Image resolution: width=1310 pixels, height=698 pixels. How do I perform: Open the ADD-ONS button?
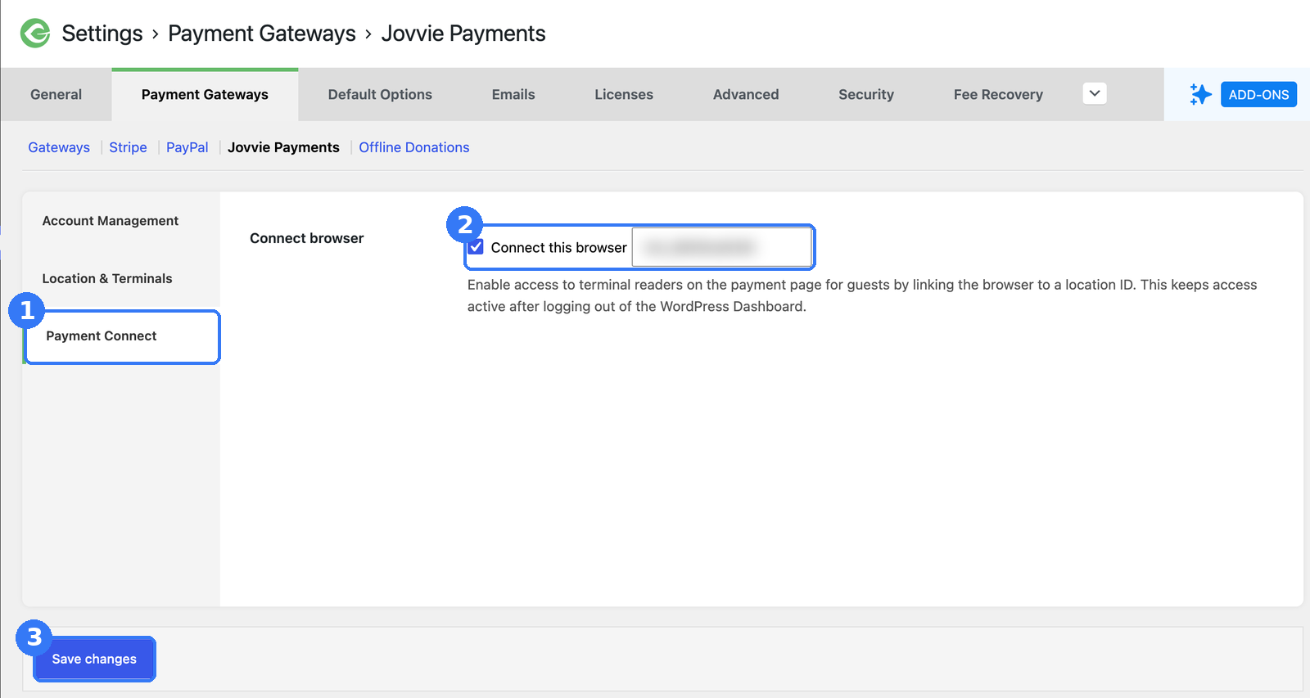(x=1258, y=94)
